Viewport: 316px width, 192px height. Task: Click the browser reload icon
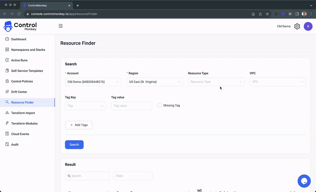tap(19, 14)
